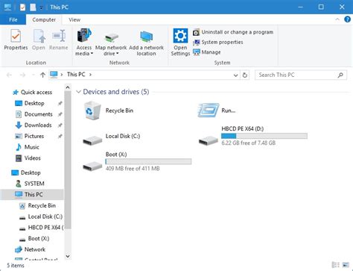Image resolution: width=353 pixels, height=271 pixels.
Task: Click the Back navigation arrow
Action: [9, 75]
